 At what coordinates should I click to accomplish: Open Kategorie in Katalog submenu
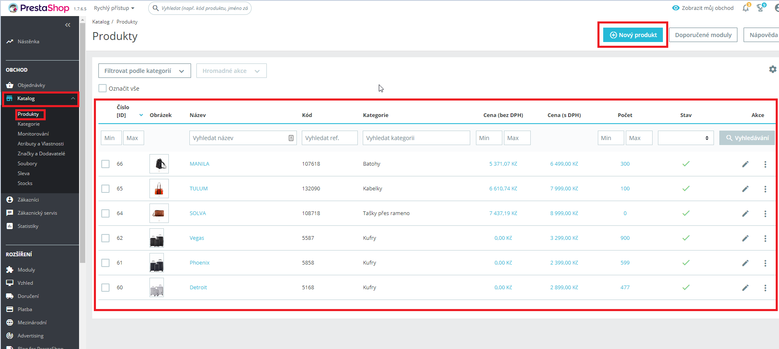(29, 124)
